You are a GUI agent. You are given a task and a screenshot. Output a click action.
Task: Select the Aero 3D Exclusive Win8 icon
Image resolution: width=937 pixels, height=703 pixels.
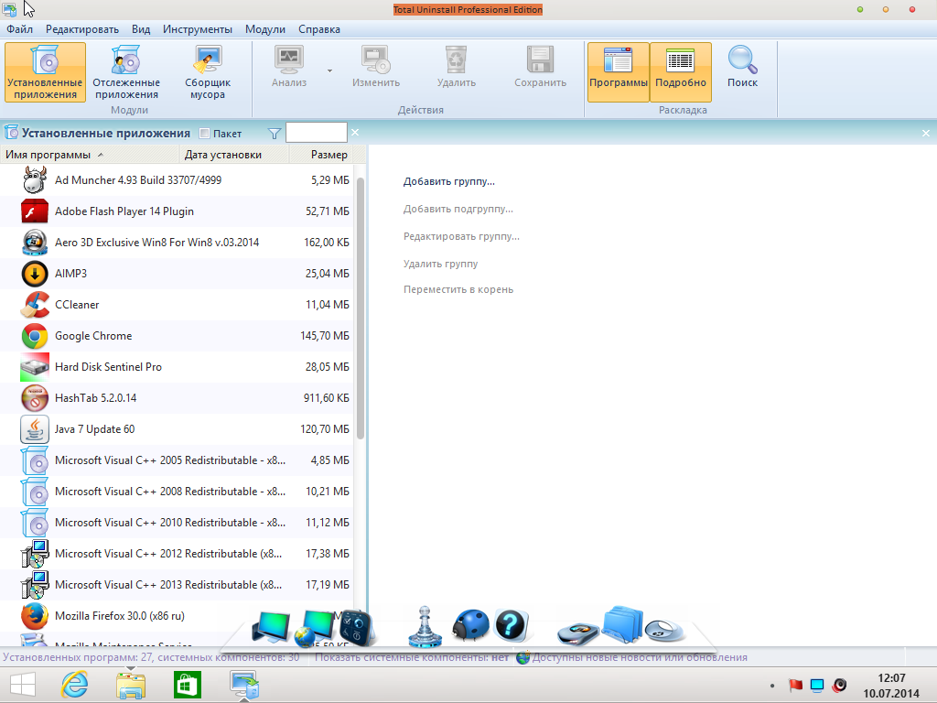(x=35, y=242)
